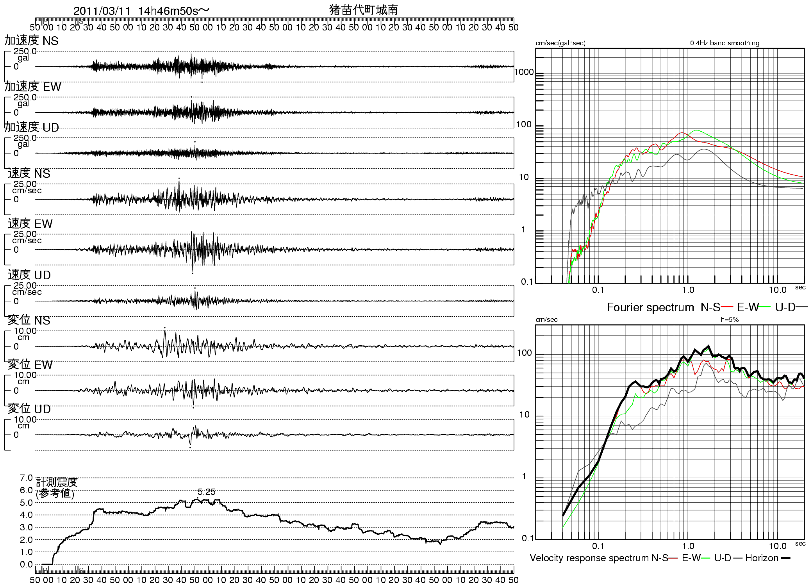Click the h=5% damping label
Viewport: 812px width, 587px height.
coord(730,319)
